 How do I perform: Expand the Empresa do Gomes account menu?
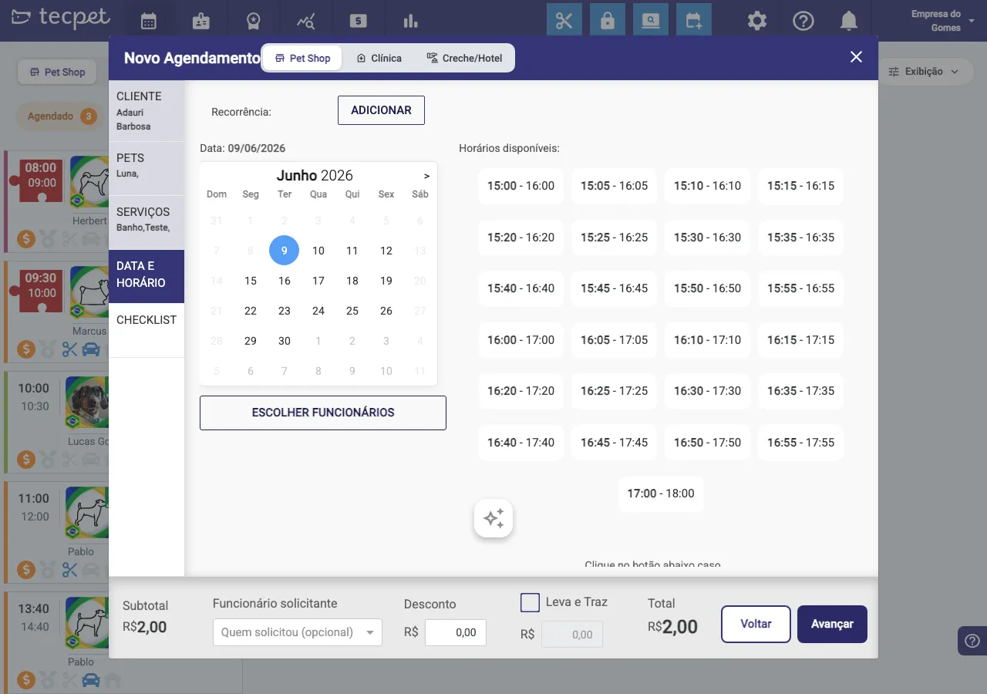pos(942,21)
